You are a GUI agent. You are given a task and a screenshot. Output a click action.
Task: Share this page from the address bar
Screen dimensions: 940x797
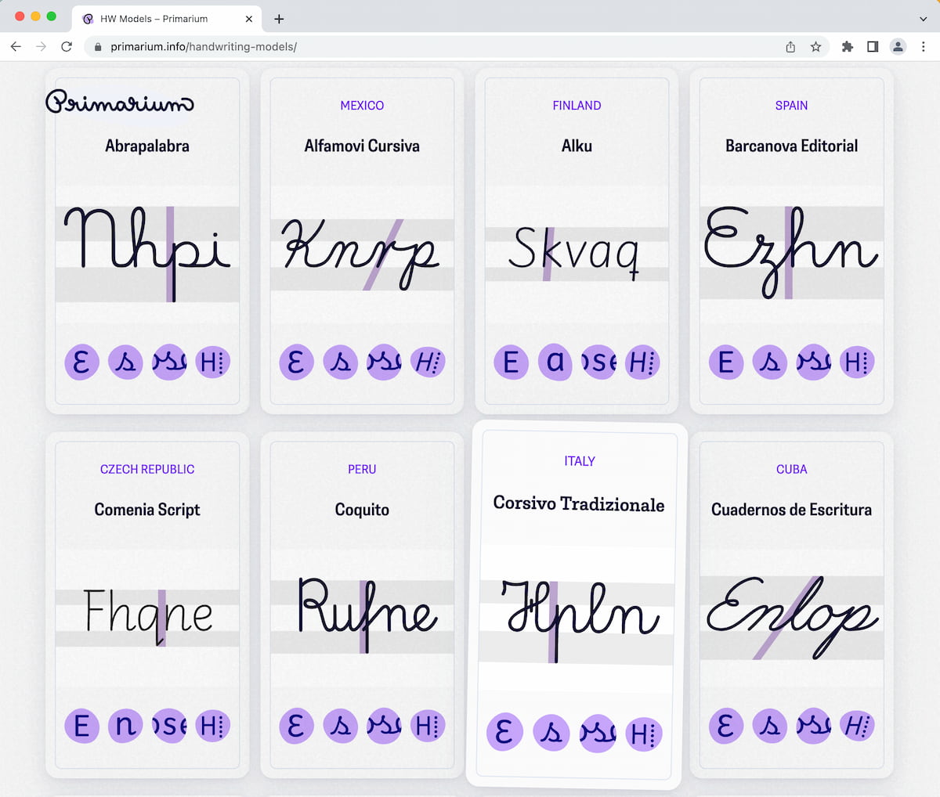790,47
